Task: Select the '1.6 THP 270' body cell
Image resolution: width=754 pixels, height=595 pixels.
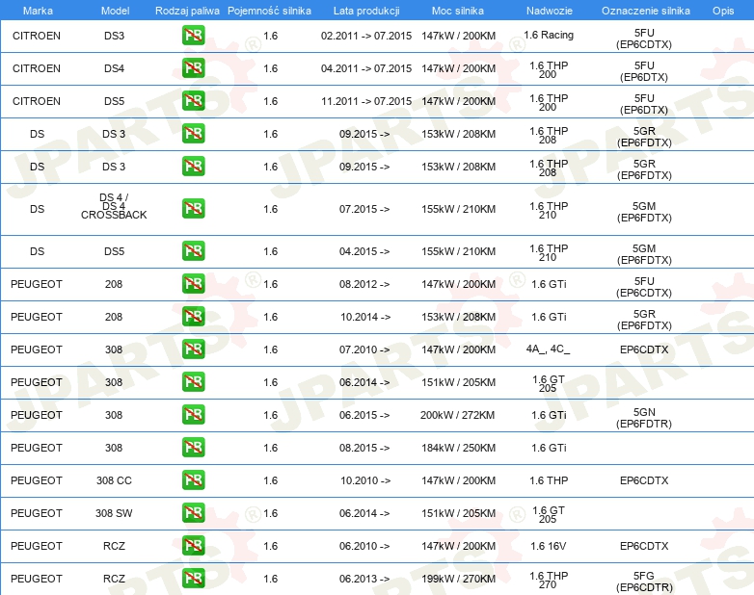Action: (549, 580)
